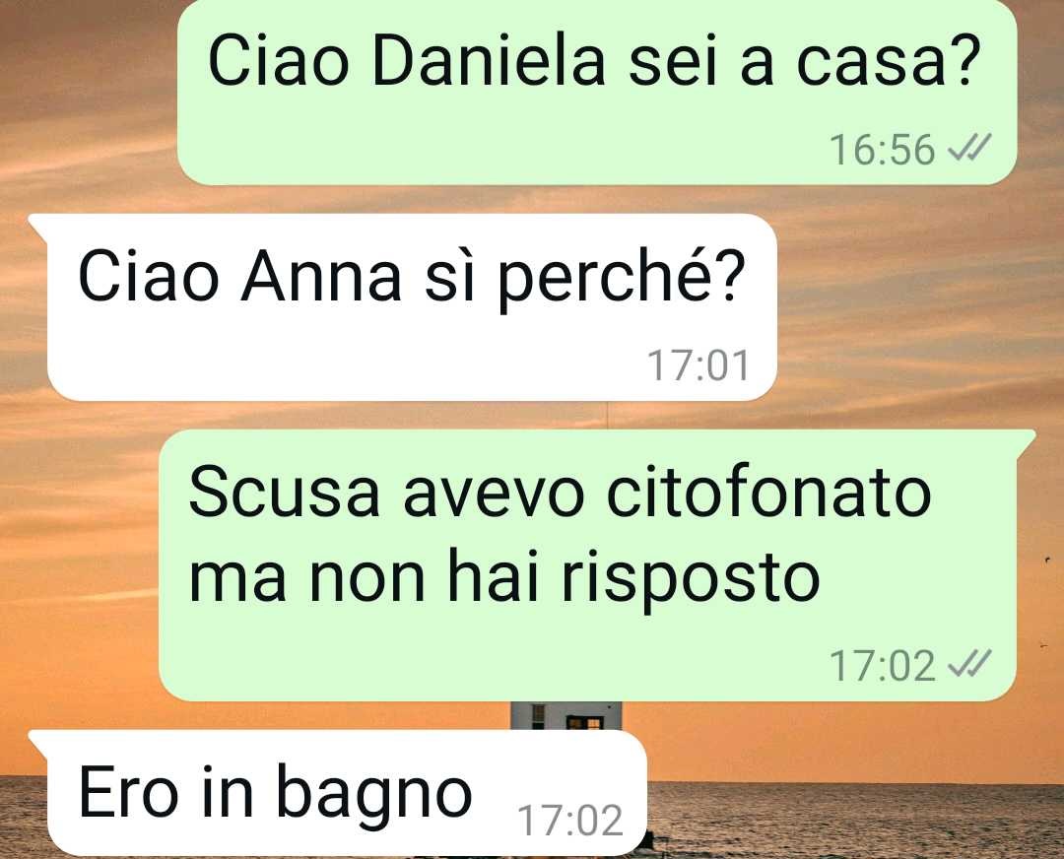Select the "Scusa avevo citofonato" sent message

(x=587, y=565)
